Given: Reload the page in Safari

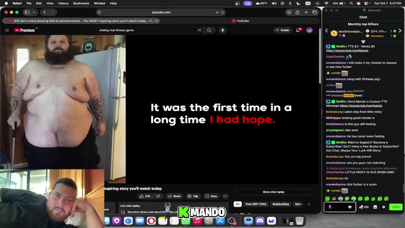Looking at the screenshot, I should (223, 12).
